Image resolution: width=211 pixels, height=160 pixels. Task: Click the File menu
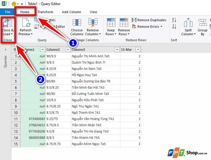pos(7,12)
